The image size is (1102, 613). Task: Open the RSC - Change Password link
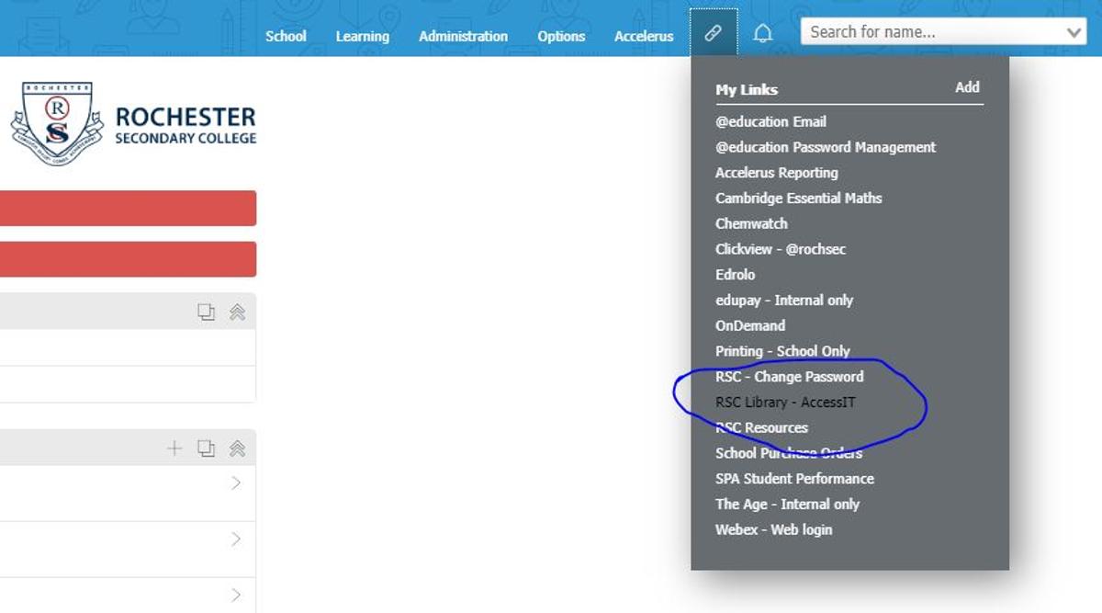point(789,377)
